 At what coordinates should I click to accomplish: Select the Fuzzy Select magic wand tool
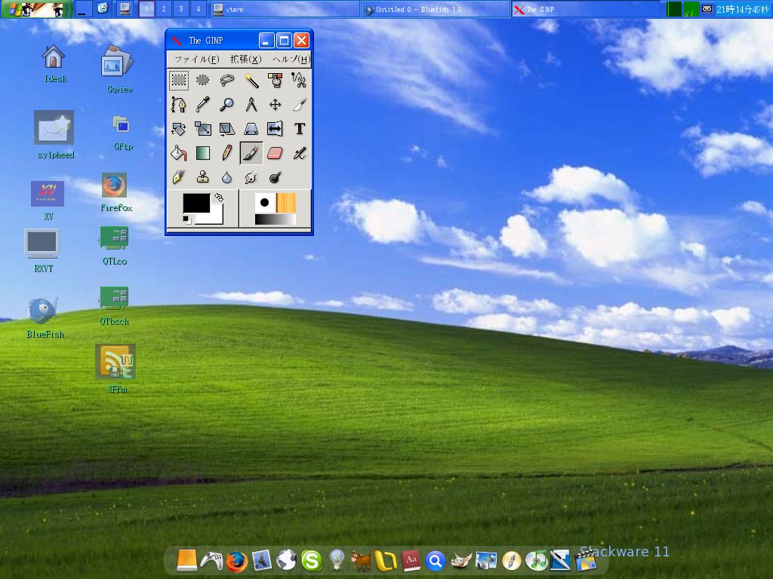251,80
